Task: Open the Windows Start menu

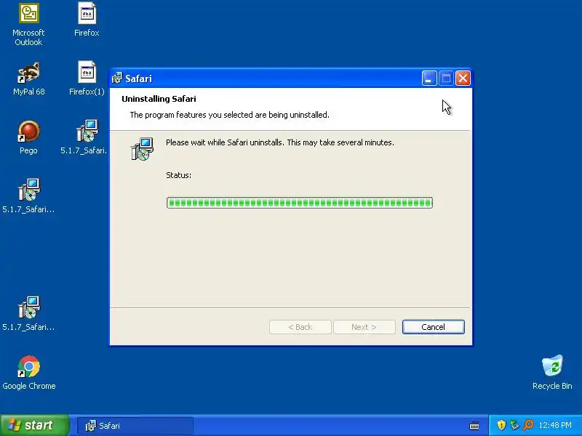Action: coord(34,425)
